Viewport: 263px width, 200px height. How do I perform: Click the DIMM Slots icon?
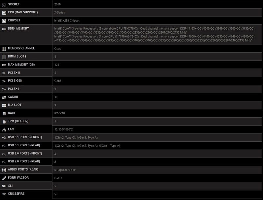(x=4, y=57)
